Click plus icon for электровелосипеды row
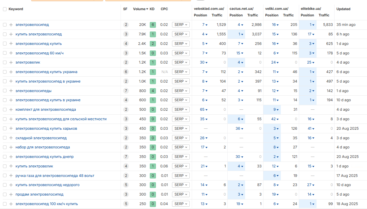Screen dimensions: 367x209 coord(11,91)
